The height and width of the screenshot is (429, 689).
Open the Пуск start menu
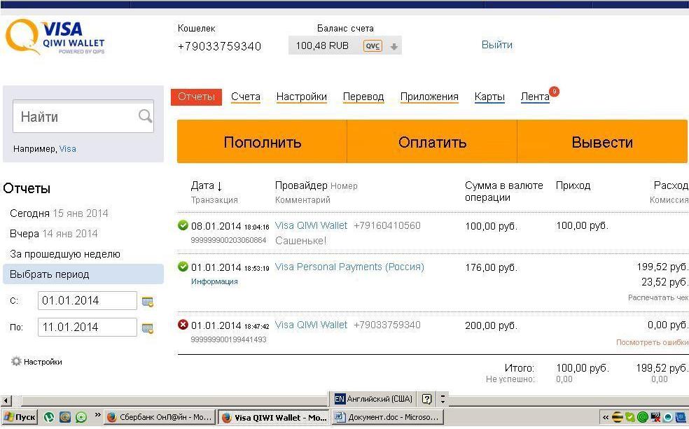tap(20, 417)
